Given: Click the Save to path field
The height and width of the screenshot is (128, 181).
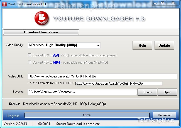Looking at the screenshot, I should point(82,92).
